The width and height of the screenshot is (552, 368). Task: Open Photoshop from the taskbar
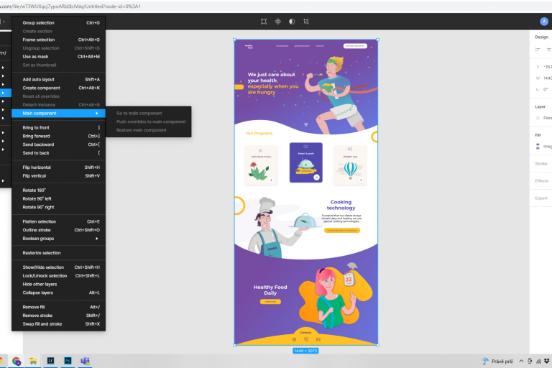point(68,360)
